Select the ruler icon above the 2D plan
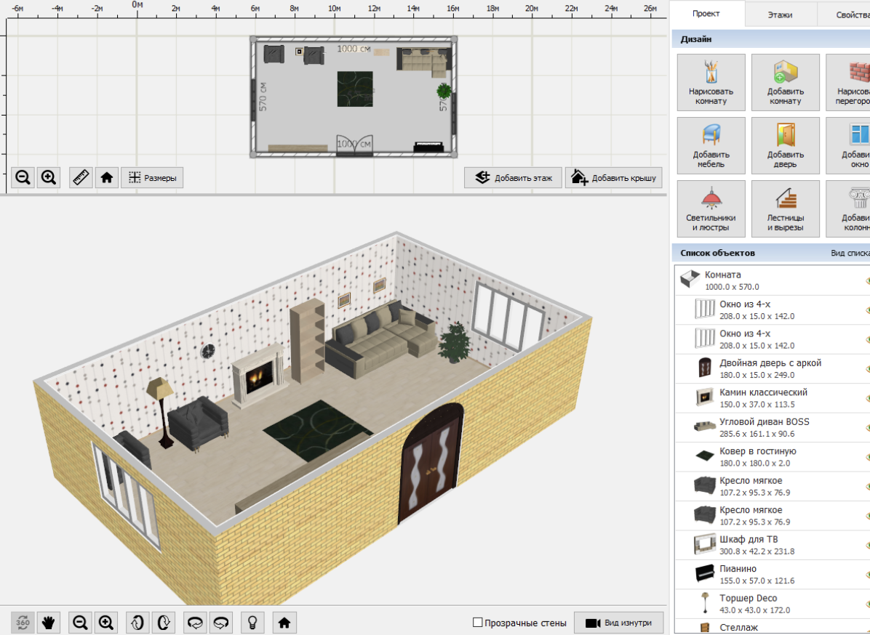870x635 pixels. tap(80, 177)
